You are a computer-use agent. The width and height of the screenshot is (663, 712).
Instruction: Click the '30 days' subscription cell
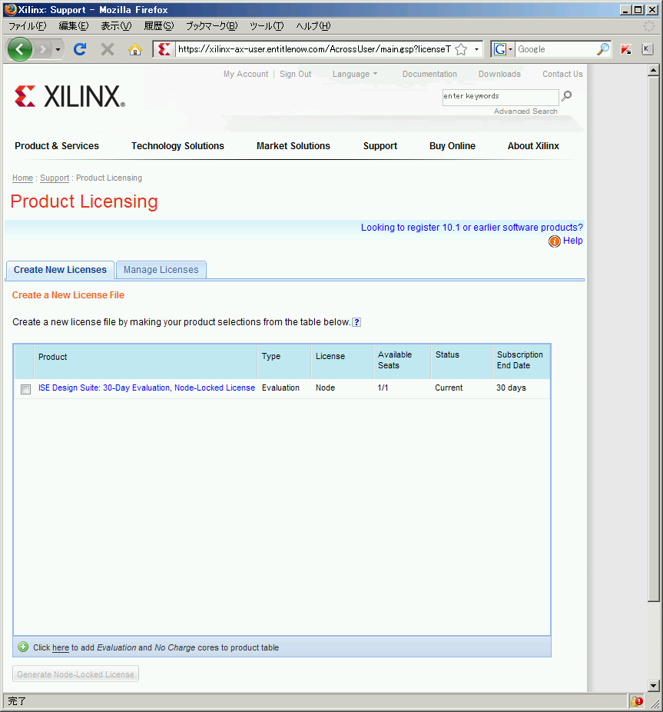pos(511,388)
